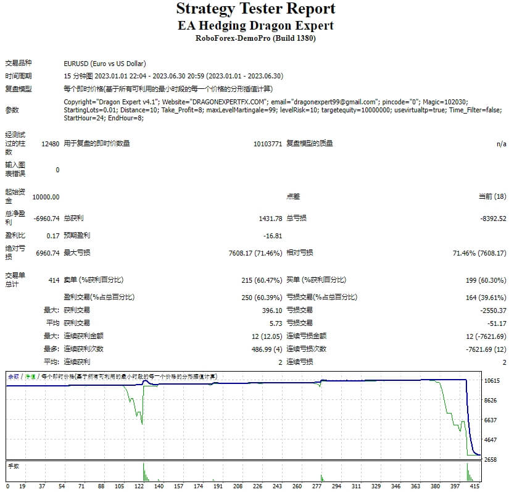Select x-axis tick label 122
The width and height of the screenshot is (509, 492).
(139, 486)
